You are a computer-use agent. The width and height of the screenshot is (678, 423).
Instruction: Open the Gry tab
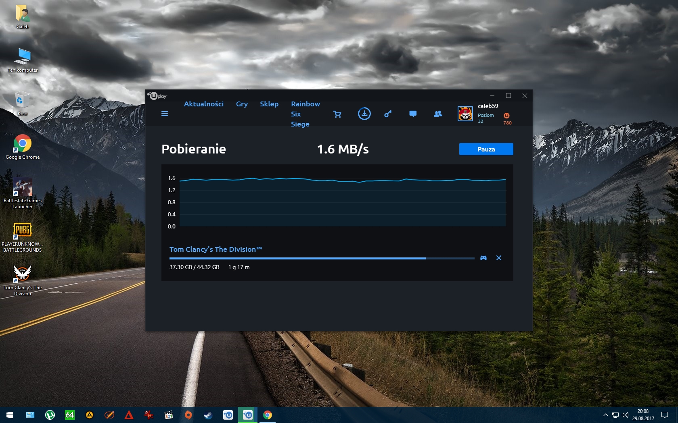[x=242, y=104]
